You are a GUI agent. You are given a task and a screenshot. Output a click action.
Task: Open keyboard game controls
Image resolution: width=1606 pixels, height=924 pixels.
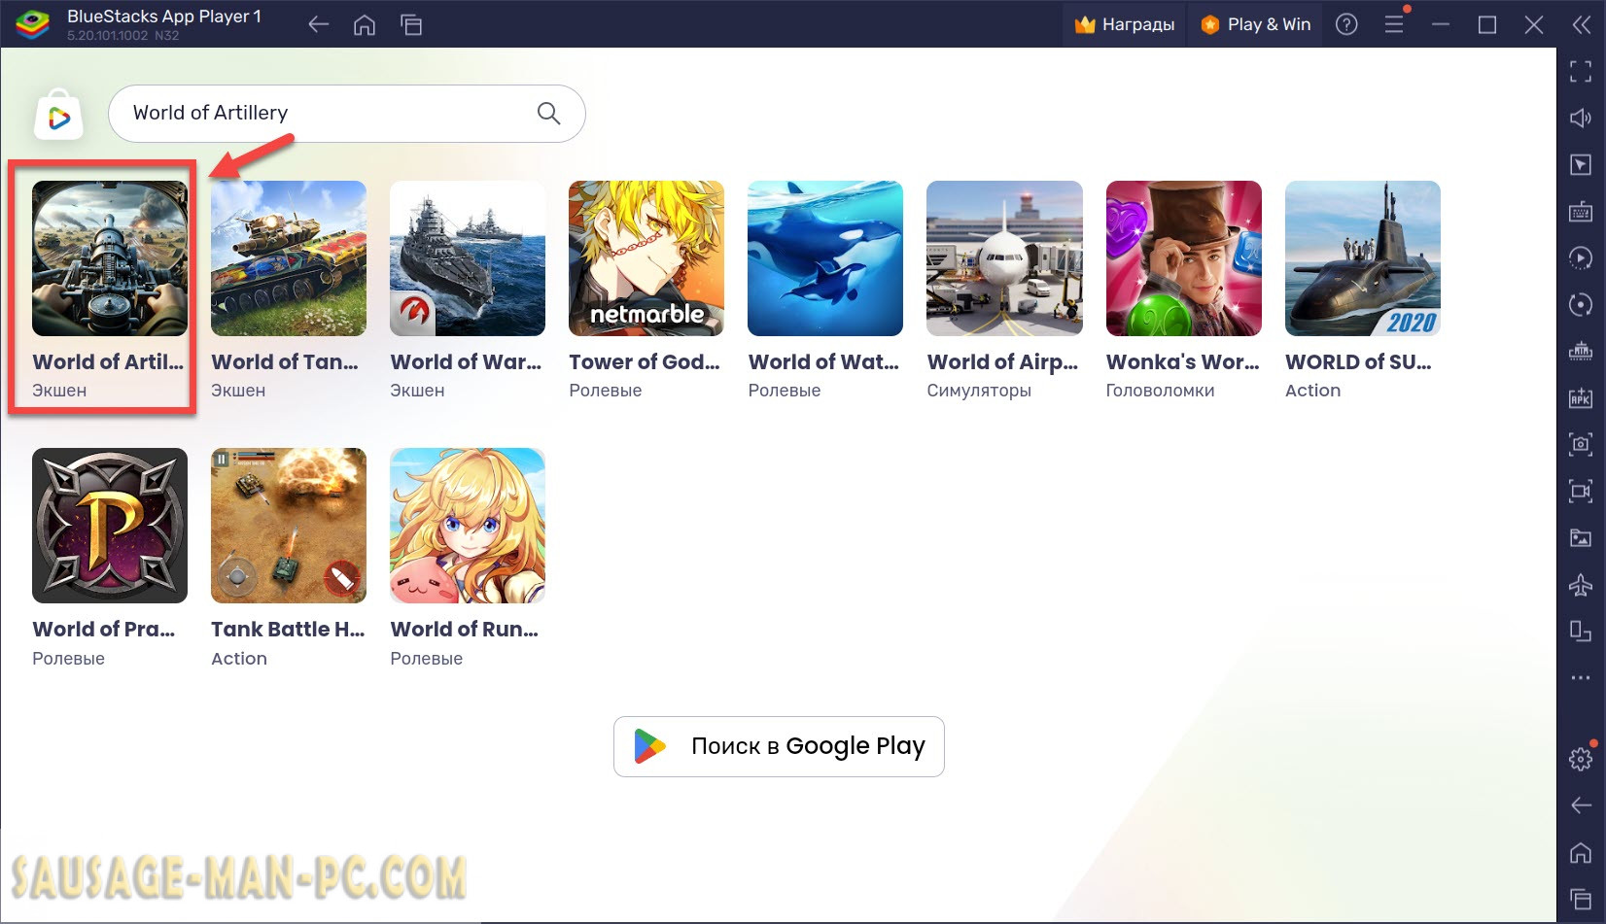pyautogui.click(x=1581, y=212)
